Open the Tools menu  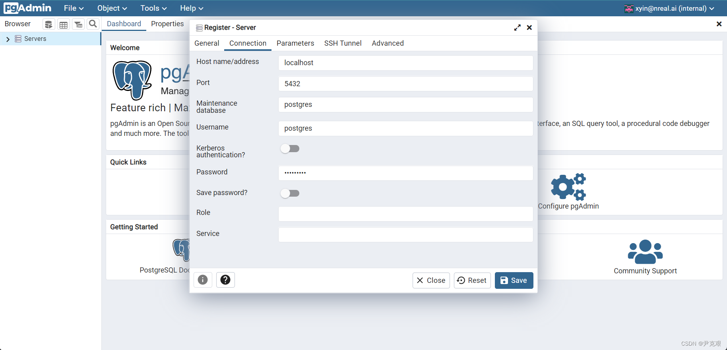tap(153, 8)
